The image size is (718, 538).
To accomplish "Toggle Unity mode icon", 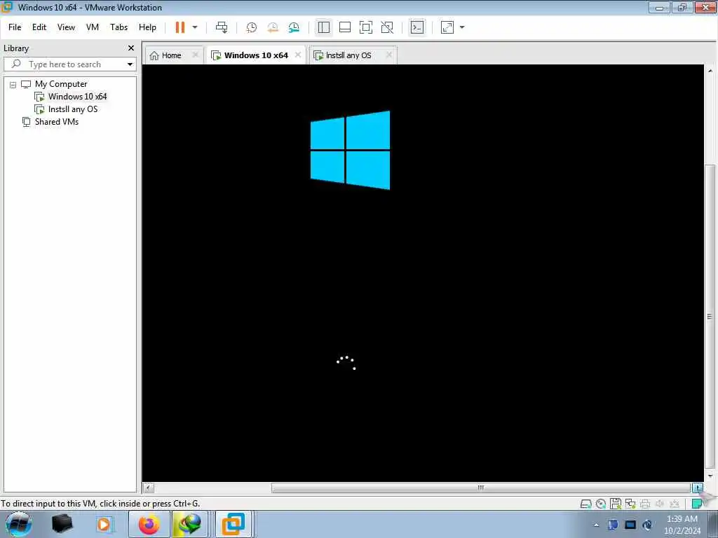I will click(x=387, y=27).
